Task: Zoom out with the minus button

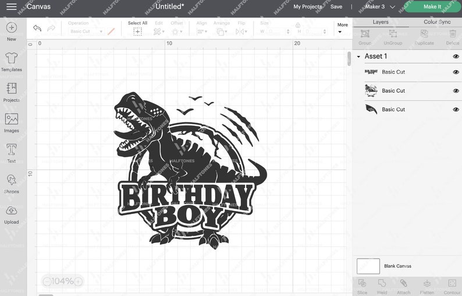Action: coord(47,281)
